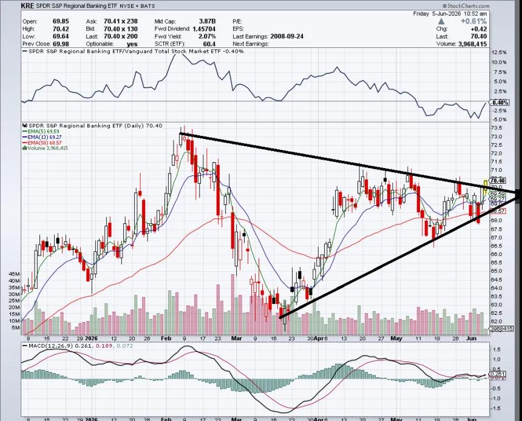
Task: Select the High value 70.42
Action: [x=61, y=29]
